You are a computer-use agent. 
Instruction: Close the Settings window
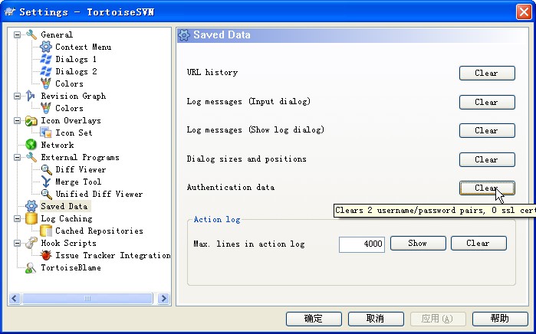click(x=524, y=12)
